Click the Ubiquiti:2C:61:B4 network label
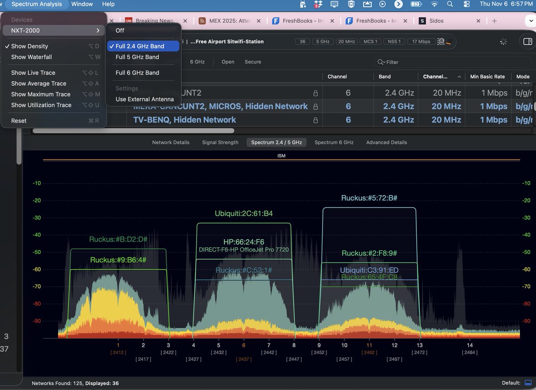Viewport: 536px width, 390px height. [x=243, y=213]
